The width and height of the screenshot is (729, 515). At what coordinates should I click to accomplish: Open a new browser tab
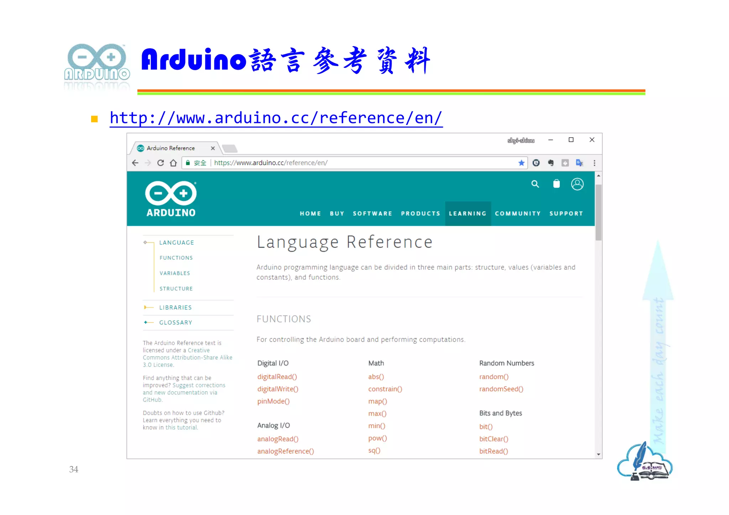tap(230, 148)
